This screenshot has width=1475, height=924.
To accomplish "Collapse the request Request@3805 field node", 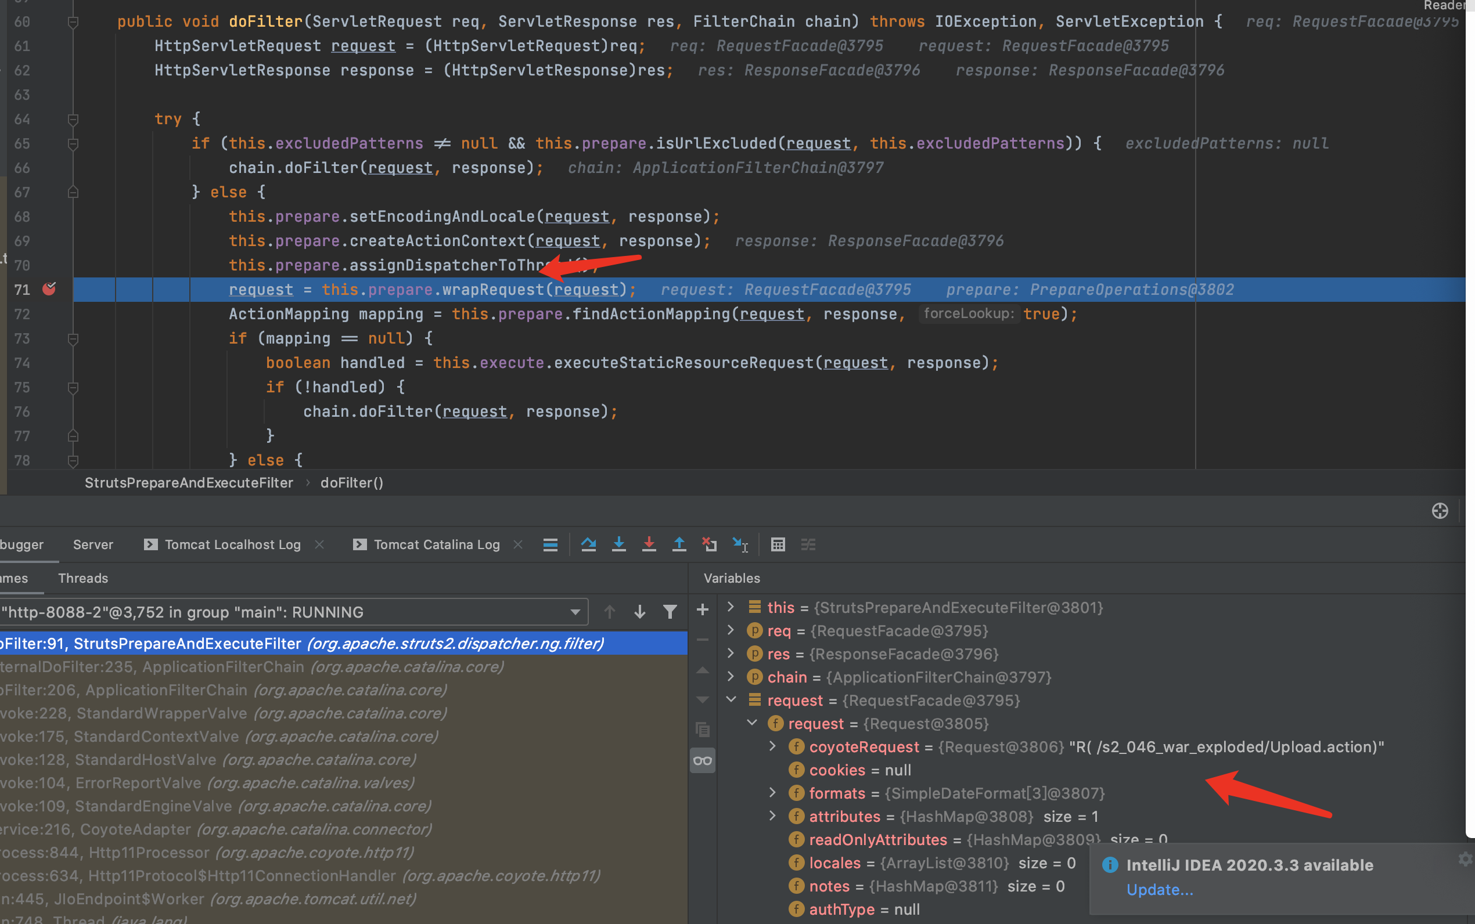I will (x=752, y=723).
